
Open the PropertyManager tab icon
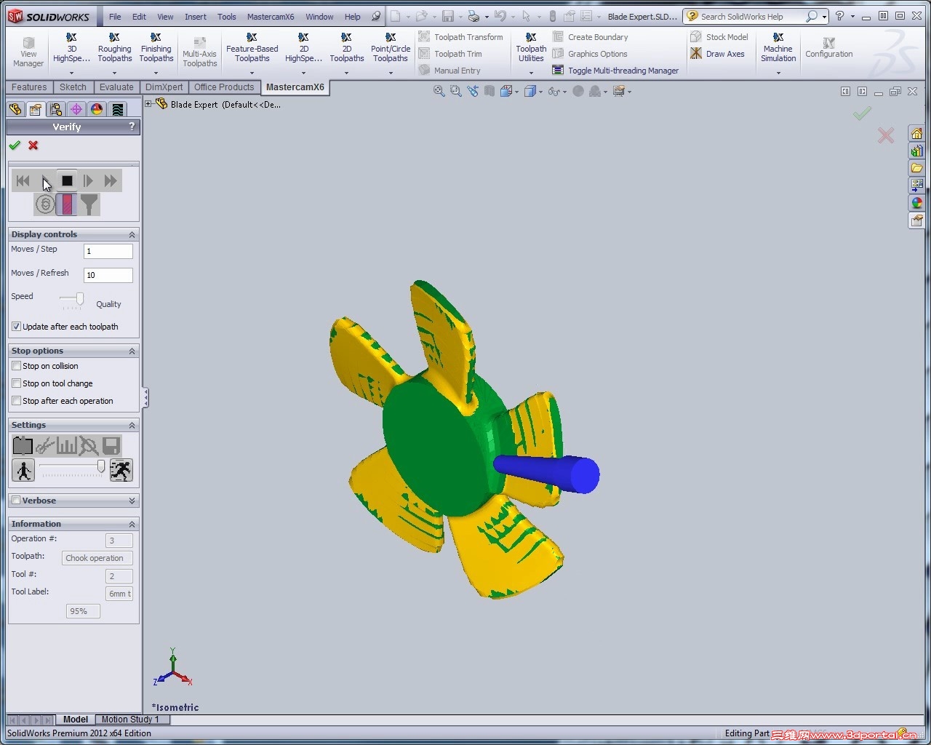35,109
